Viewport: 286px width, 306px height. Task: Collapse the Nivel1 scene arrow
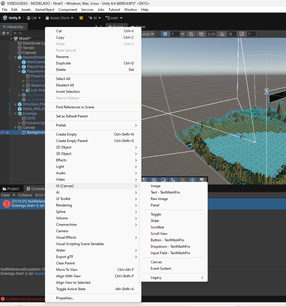(11, 39)
